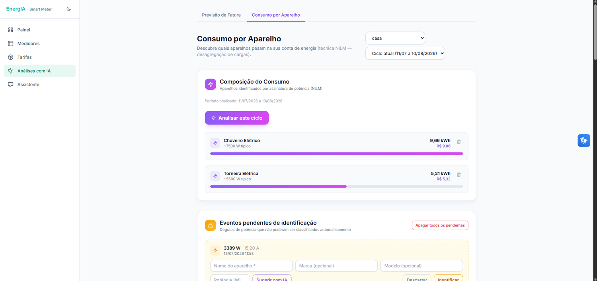Click the Painel grid icon
The height and width of the screenshot is (281, 597).
point(11,30)
